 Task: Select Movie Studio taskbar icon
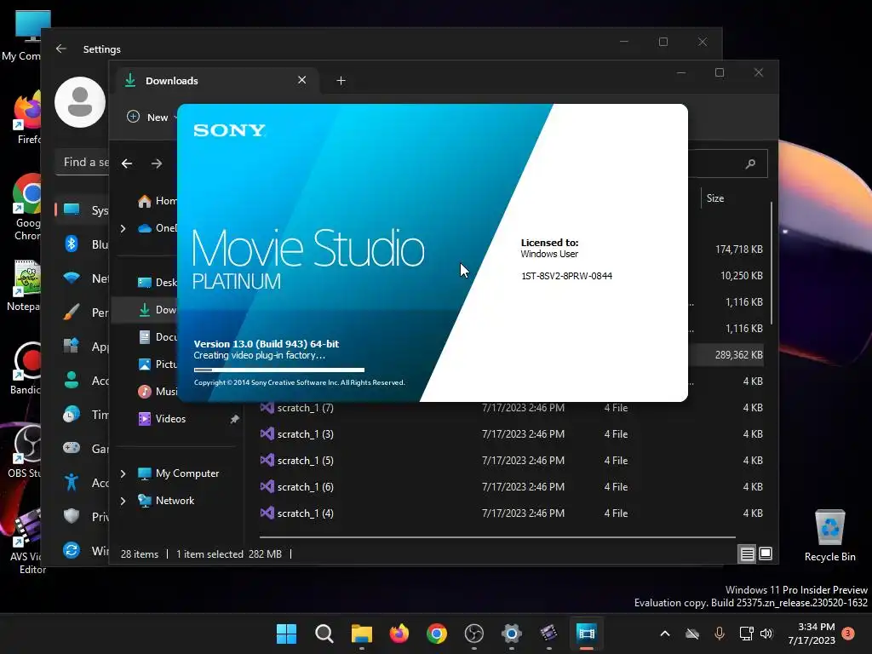pos(586,634)
